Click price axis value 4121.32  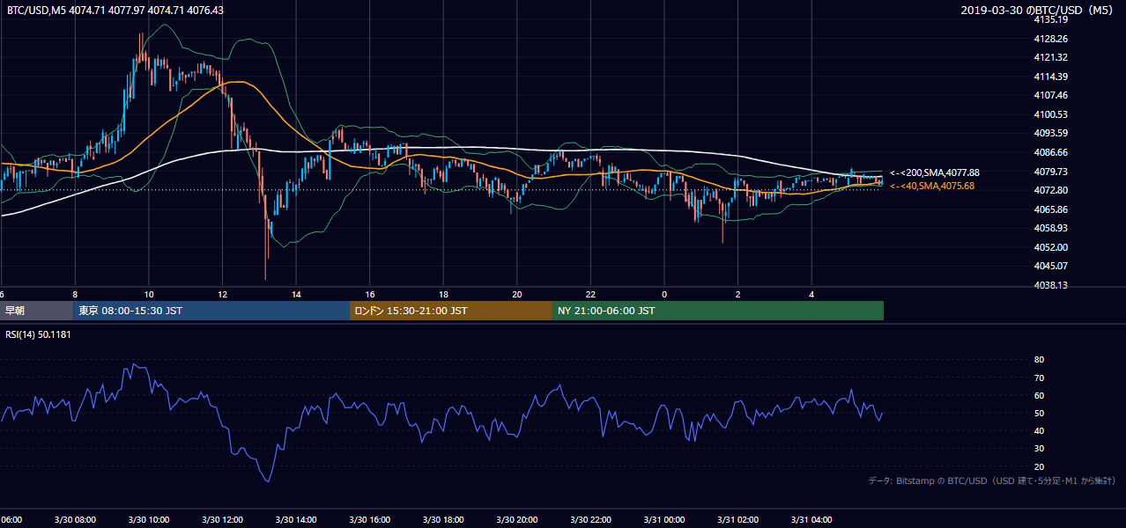tap(1050, 57)
